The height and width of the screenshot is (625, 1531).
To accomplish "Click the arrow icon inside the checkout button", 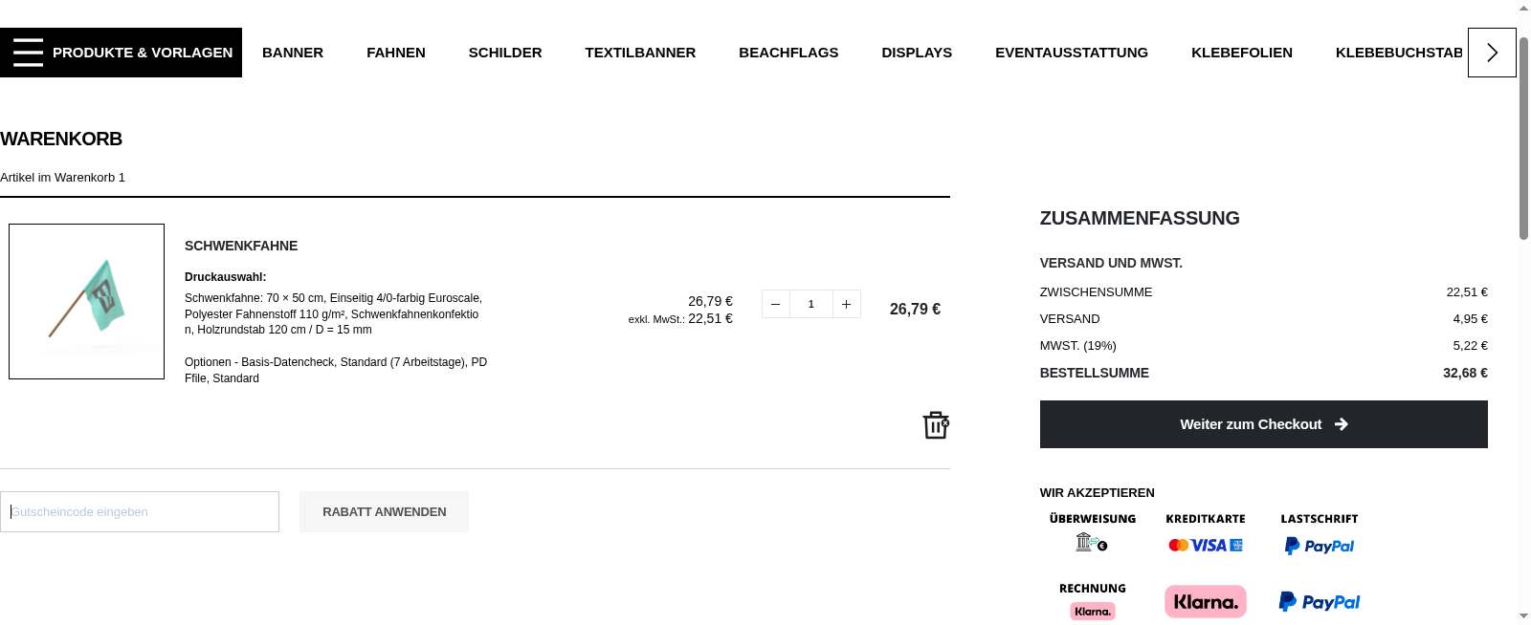I will [1342, 424].
